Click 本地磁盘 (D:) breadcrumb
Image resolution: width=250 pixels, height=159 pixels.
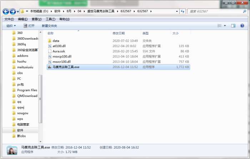click(39, 11)
